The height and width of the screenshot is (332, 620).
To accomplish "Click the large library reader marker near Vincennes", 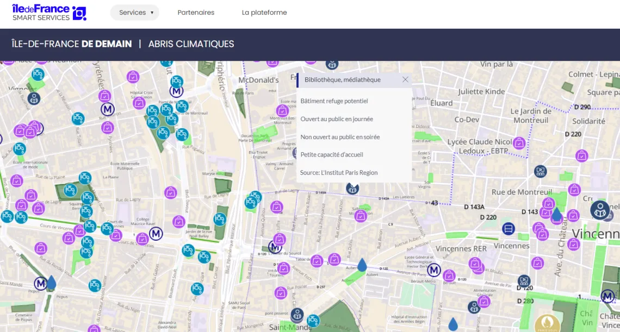I will 600,210.
